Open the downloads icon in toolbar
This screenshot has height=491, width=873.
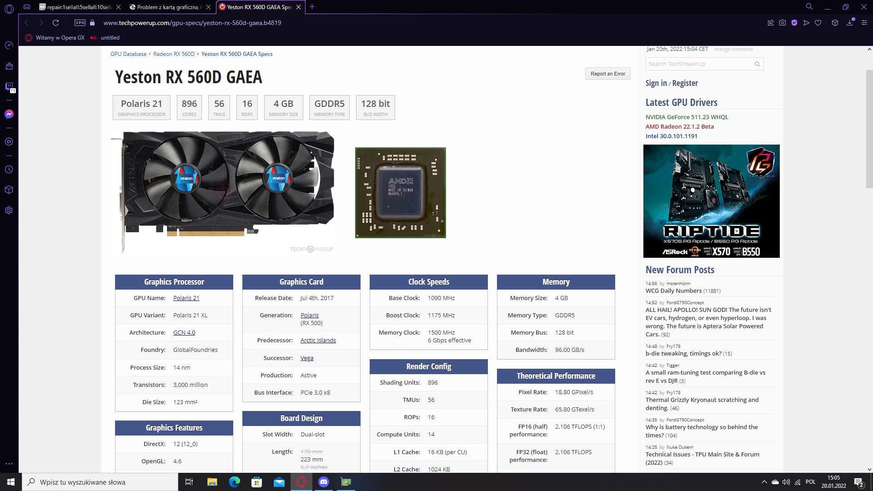pyautogui.click(x=849, y=23)
